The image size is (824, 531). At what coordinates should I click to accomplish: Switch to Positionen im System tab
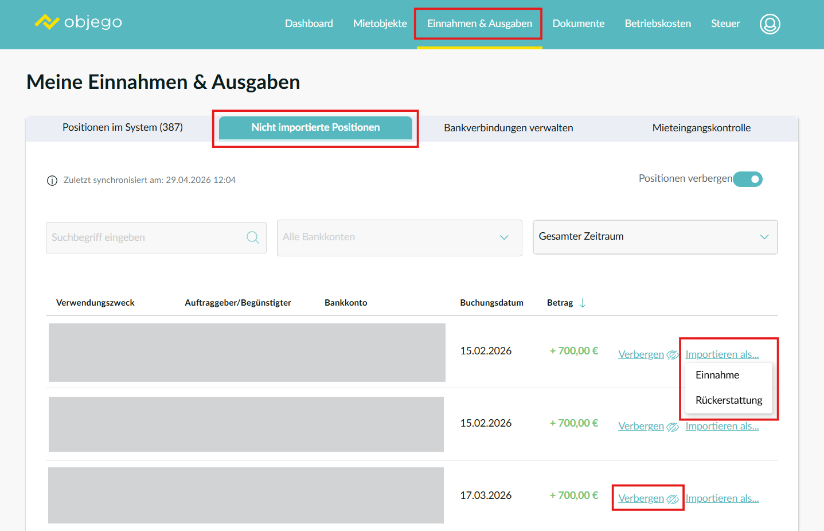click(123, 127)
